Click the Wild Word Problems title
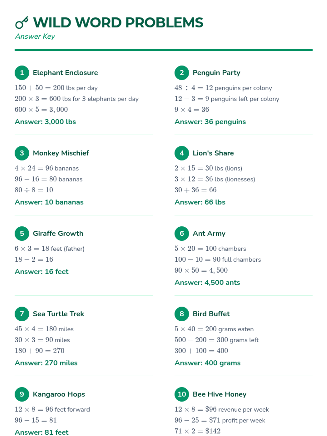 click(118, 23)
